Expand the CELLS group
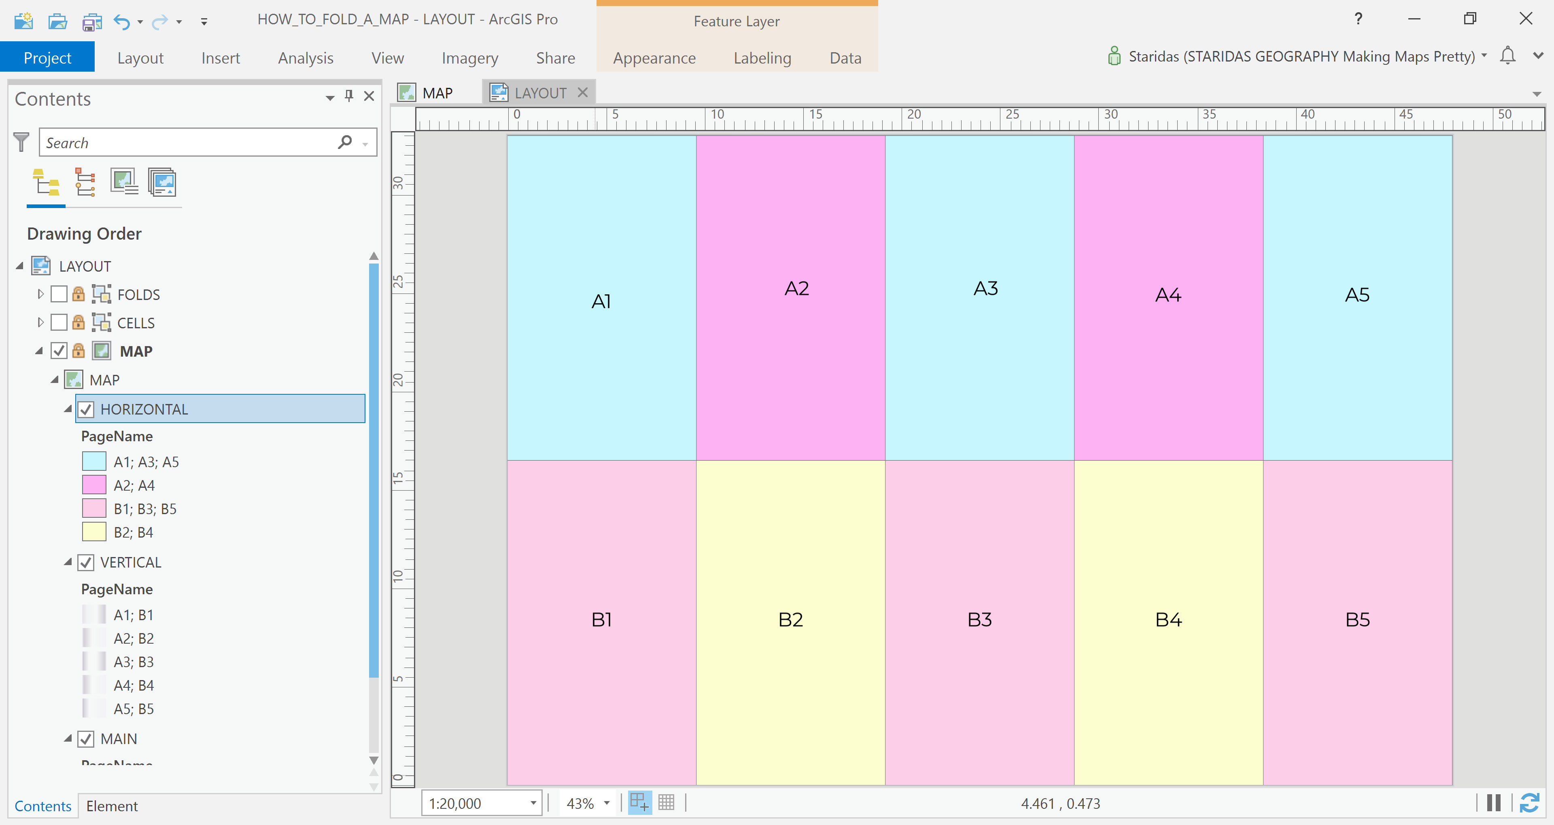Viewport: 1554px width, 825px height. click(40, 323)
